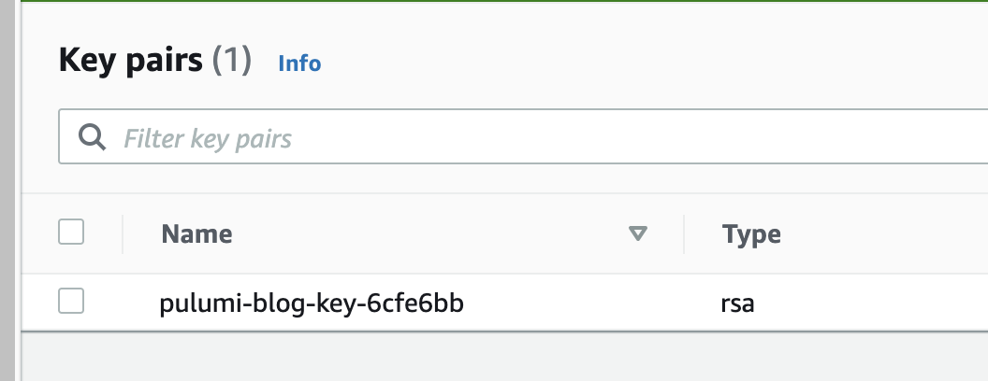This screenshot has height=381, width=988.
Task: Toggle the select-all checkbox in table header
Action: click(71, 232)
